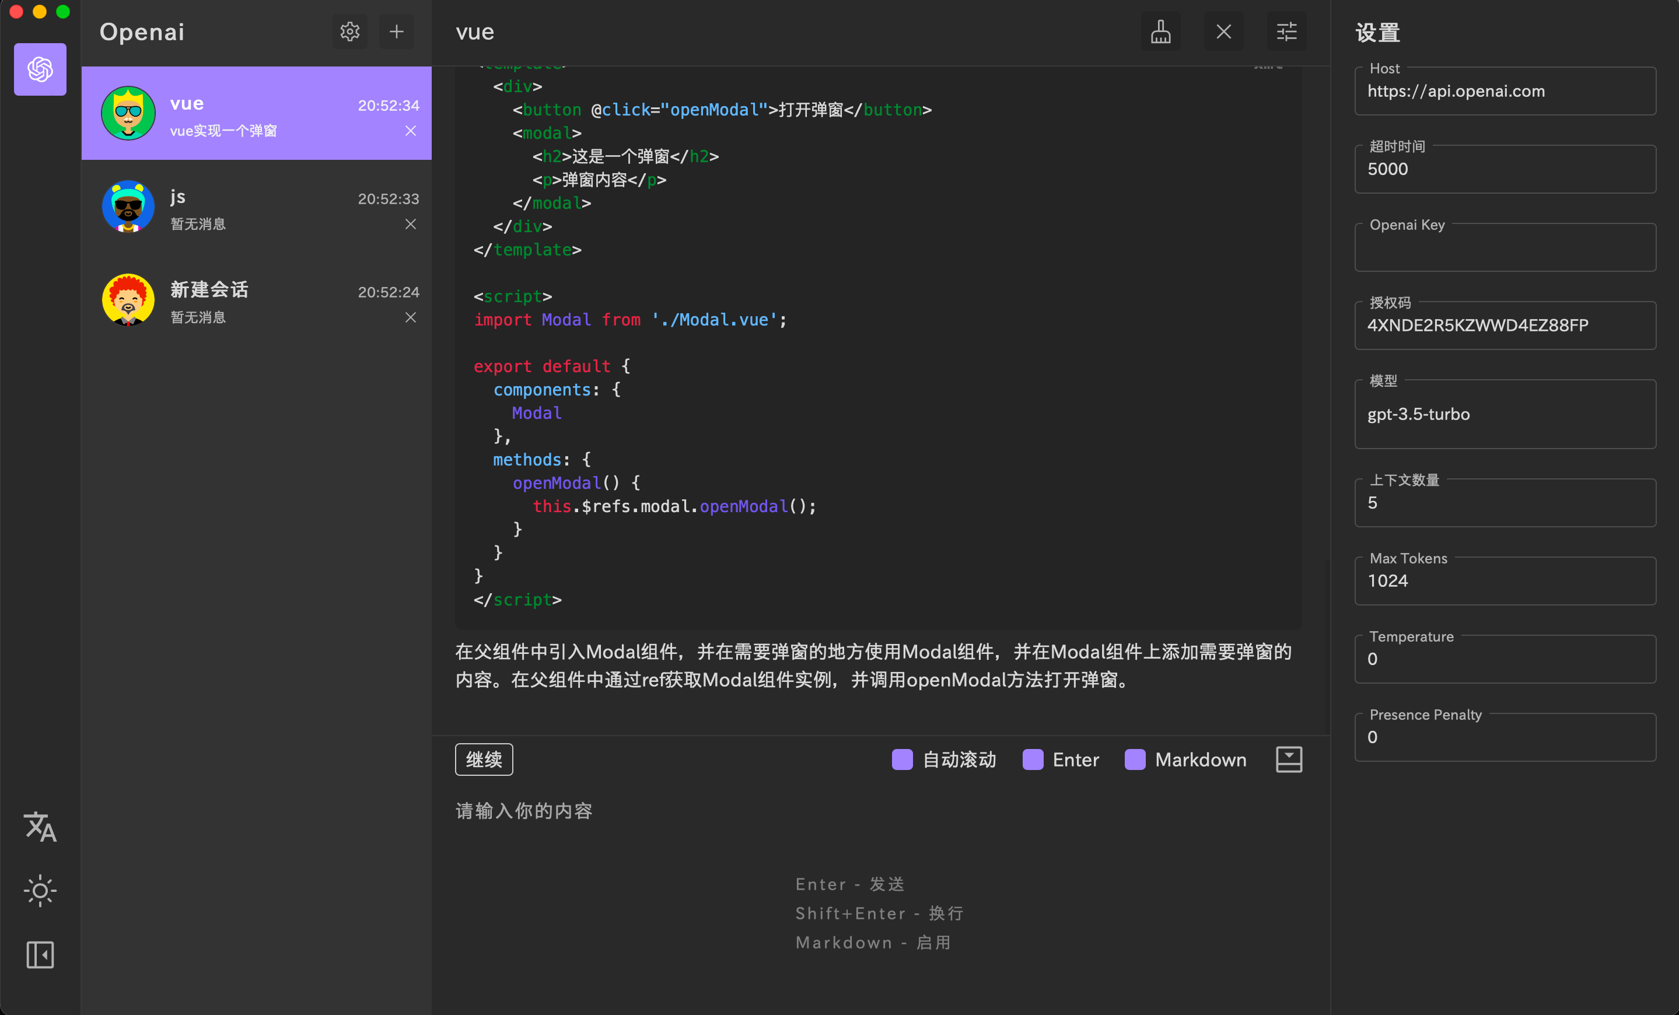Screen dimensions: 1679x1015
Task: Create a new chat with plus icon
Action: 397,32
